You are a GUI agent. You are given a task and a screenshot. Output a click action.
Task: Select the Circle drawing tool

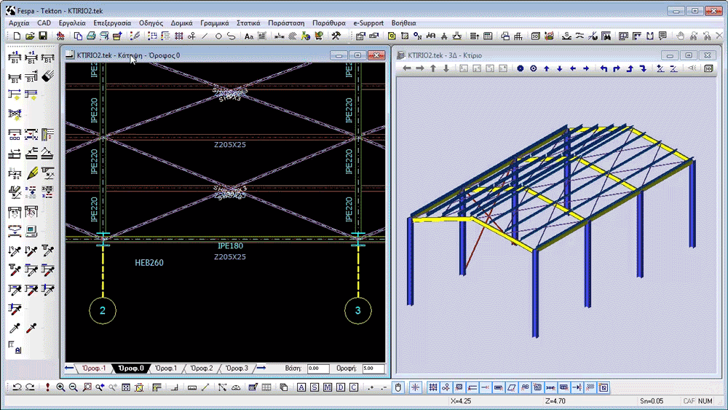click(218, 36)
